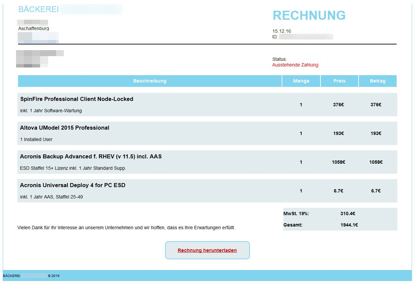Click the Rechnung herunterladen download link
415x284 pixels.
(207, 250)
